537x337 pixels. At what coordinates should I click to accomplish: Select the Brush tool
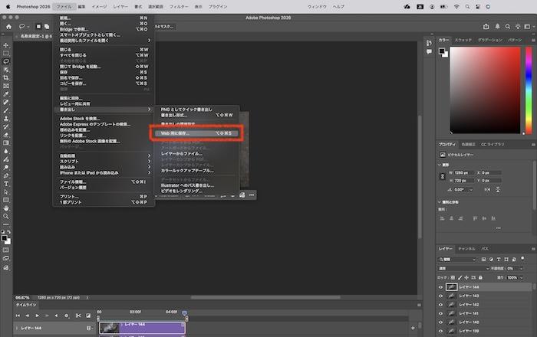click(x=6, y=110)
